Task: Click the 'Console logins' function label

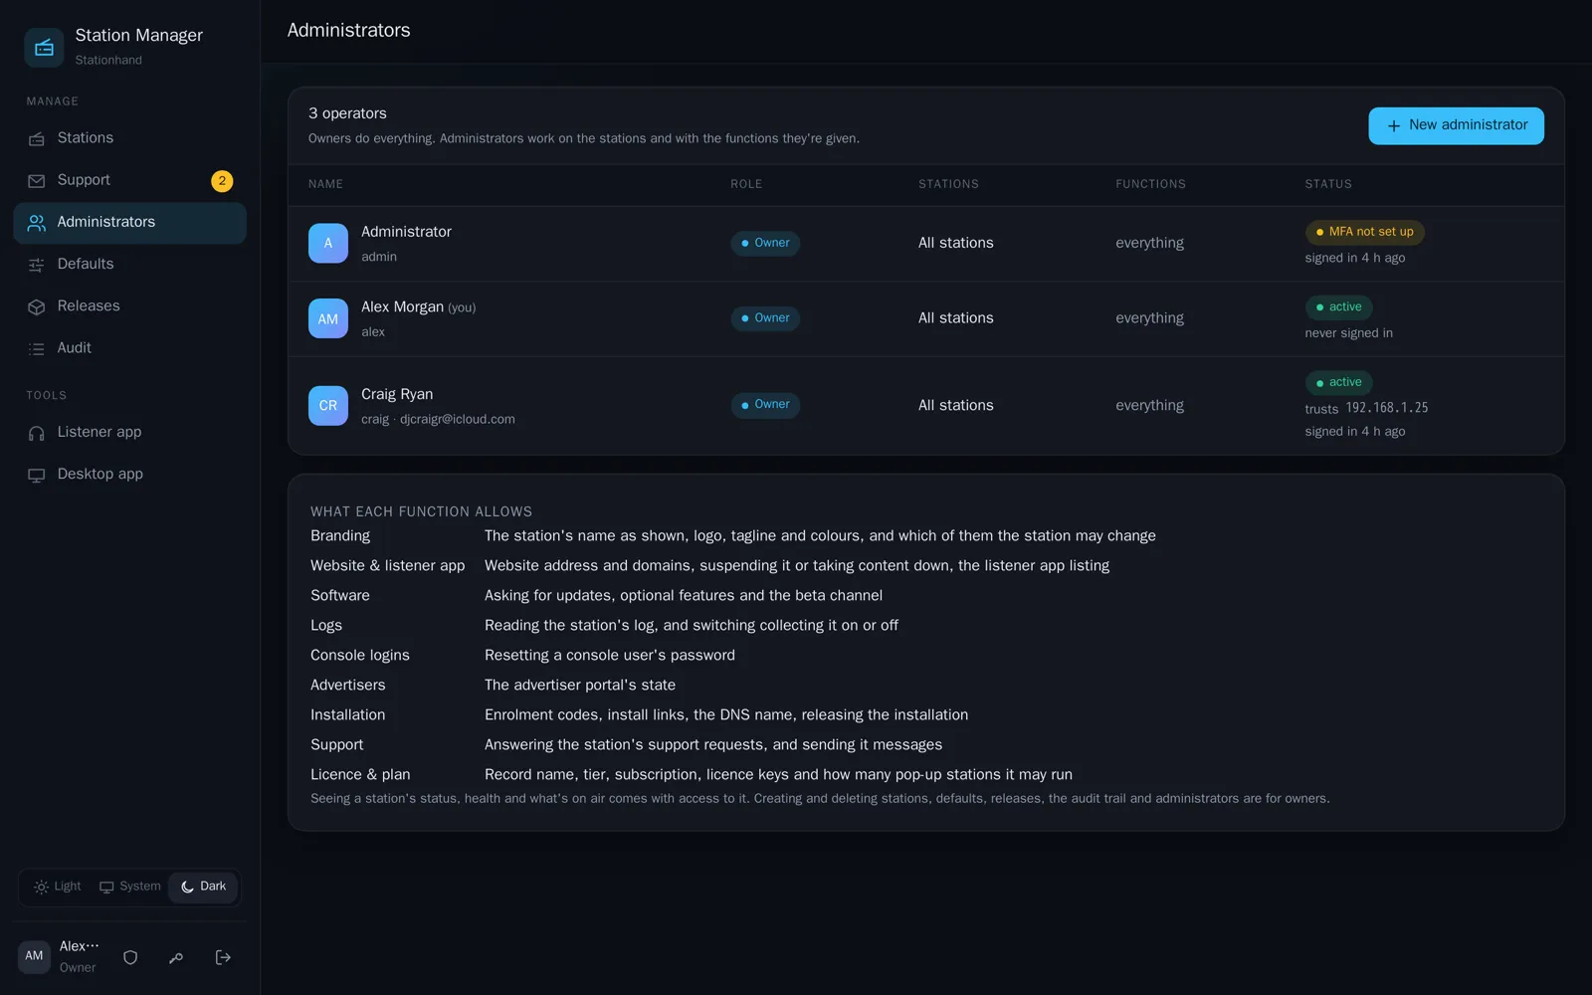Action: [x=360, y=656]
